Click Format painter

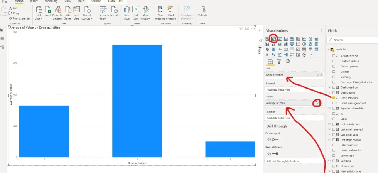pyautogui.click(x=20, y=18)
